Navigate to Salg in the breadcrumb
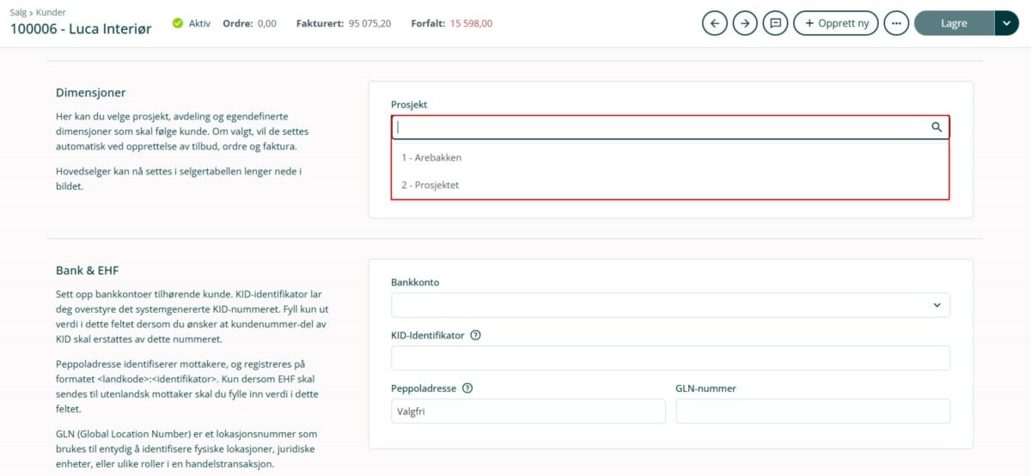 (x=19, y=12)
